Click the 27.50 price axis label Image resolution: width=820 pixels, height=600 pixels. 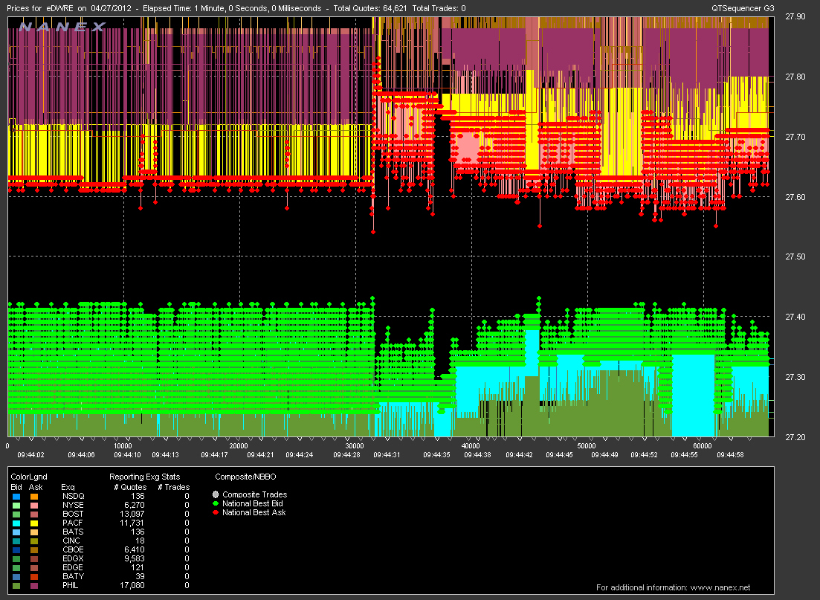796,257
